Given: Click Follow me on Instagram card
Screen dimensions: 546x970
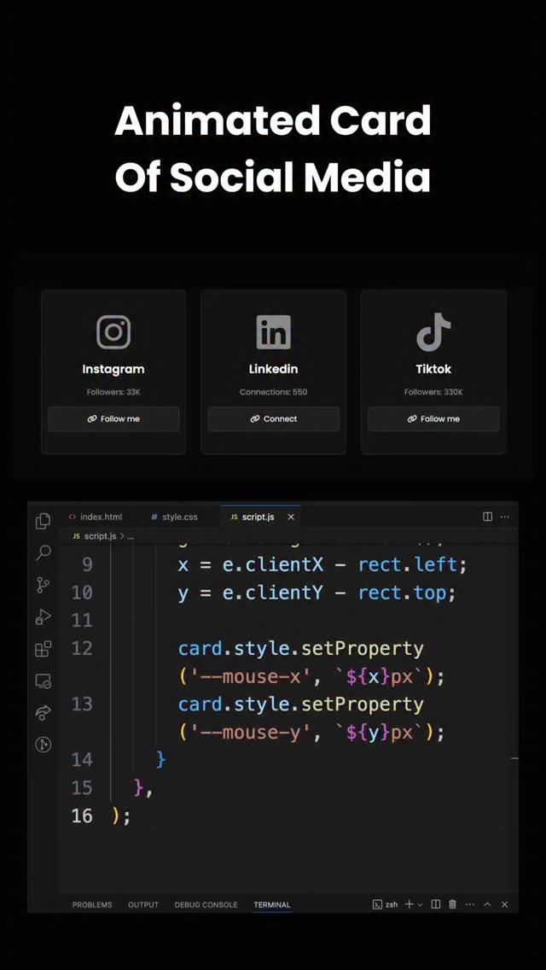Looking at the screenshot, I should click(x=113, y=418).
